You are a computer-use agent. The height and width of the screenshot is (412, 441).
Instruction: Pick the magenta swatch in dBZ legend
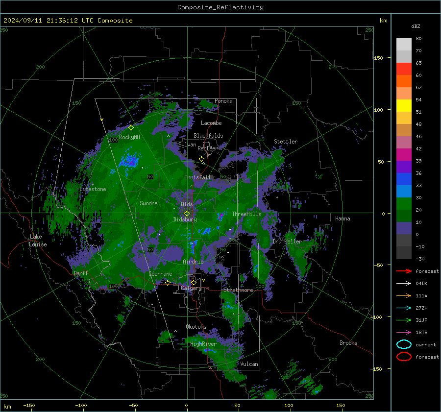click(404, 154)
